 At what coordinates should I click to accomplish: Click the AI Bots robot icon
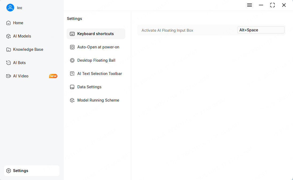coord(9,63)
